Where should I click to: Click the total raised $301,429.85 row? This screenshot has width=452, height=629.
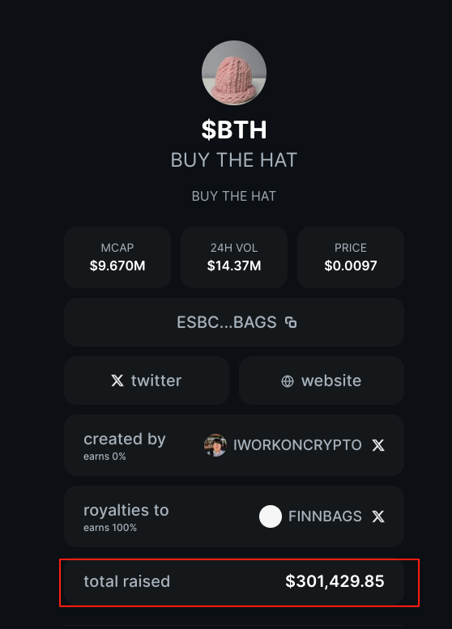point(234,581)
